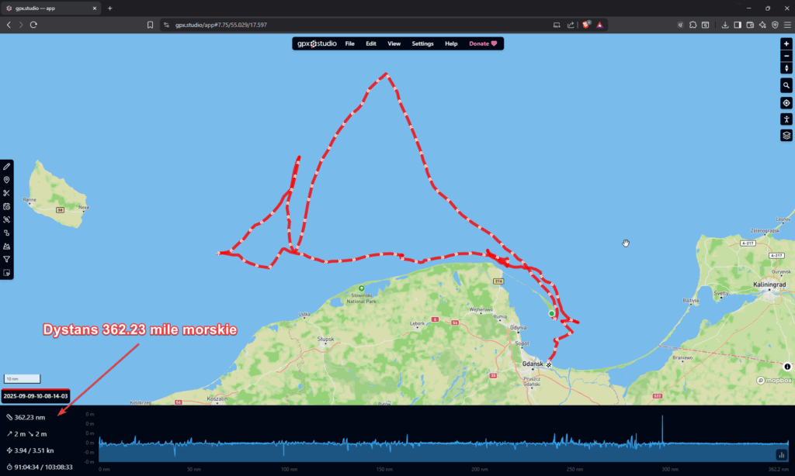Click the map search magnifier icon
795x476 pixels.
tap(786, 85)
